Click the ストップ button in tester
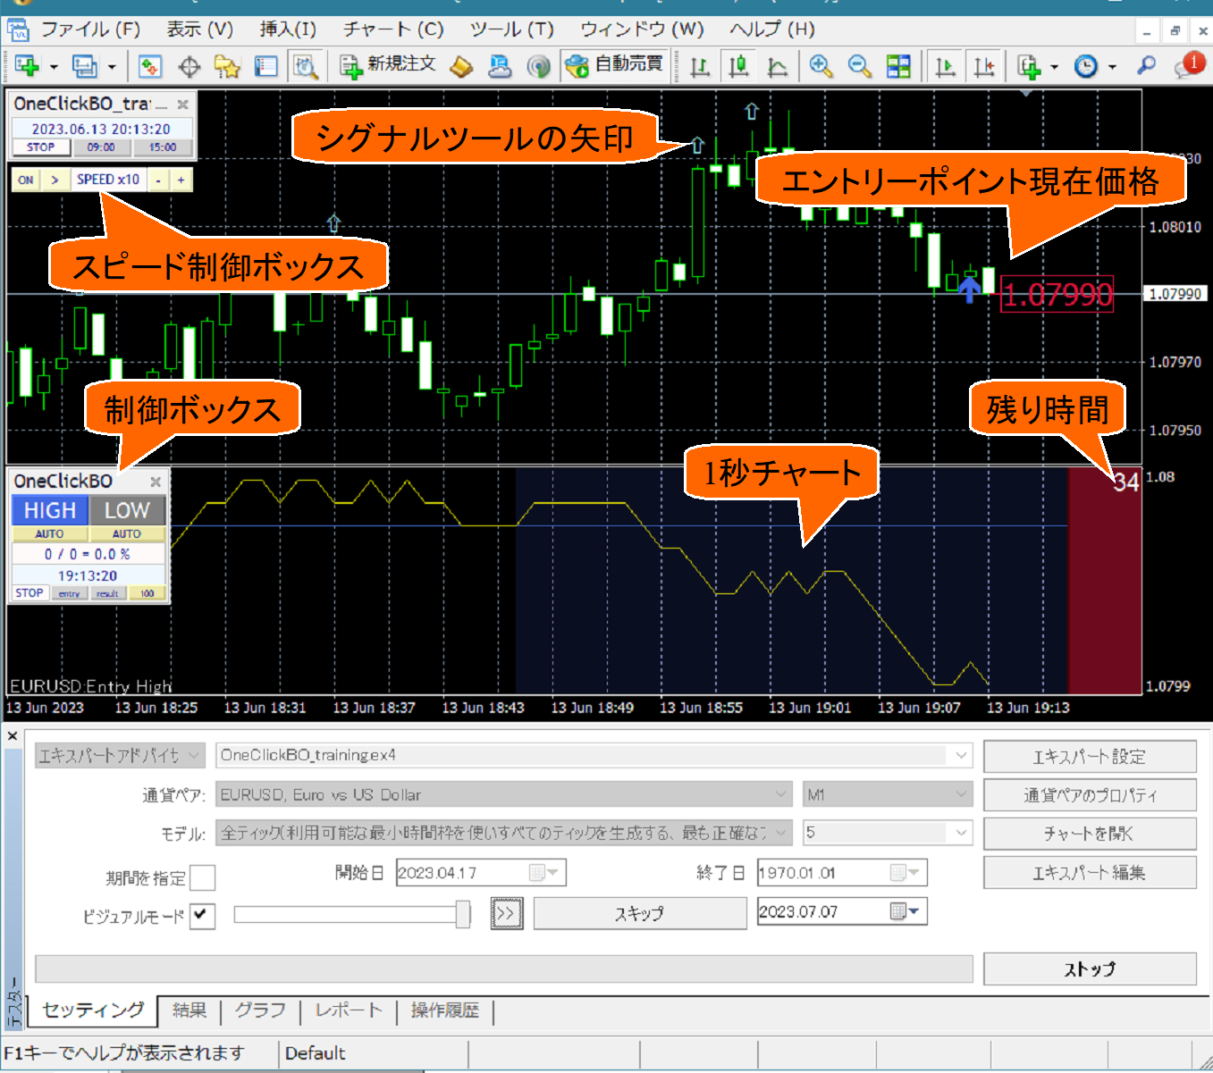The image size is (1213, 1073). (x=1089, y=969)
